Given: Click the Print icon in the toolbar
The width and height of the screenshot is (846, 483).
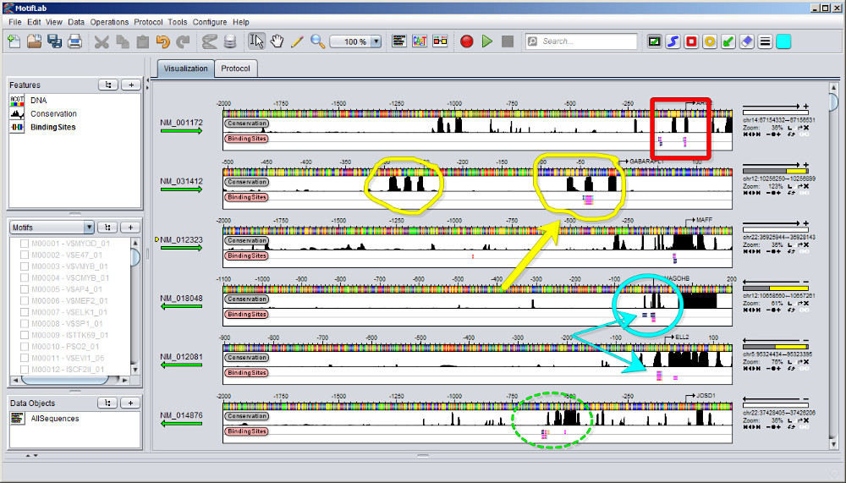Looking at the screenshot, I should (x=74, y=41).
